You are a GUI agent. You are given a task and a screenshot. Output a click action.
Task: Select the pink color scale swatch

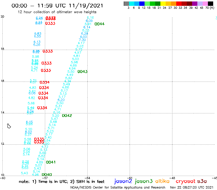pyautogui.click(x=205, y=4)
